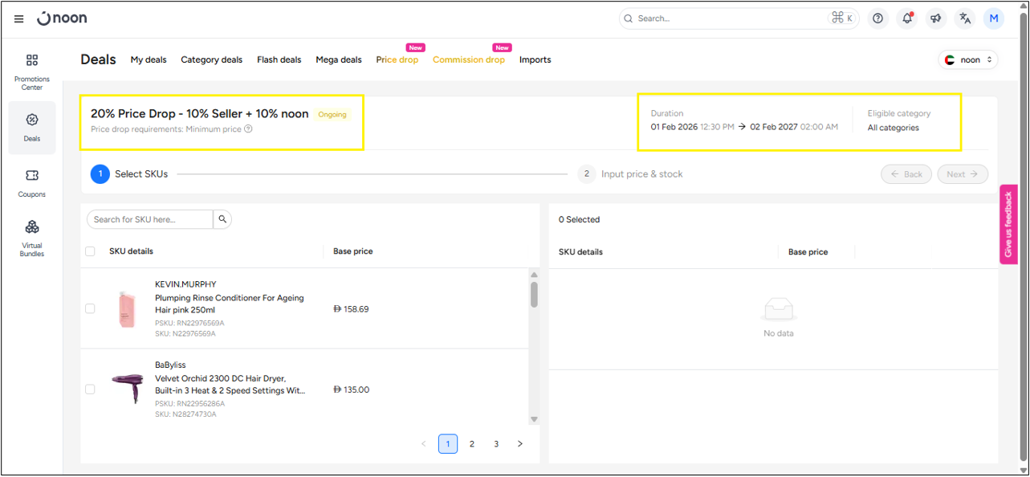Image resolution: width=1030 pixels, height=477 pixels.
Task: Check the KEVIN.MURPHY conditioner SKU checkbox
Action: coord(90,308)
